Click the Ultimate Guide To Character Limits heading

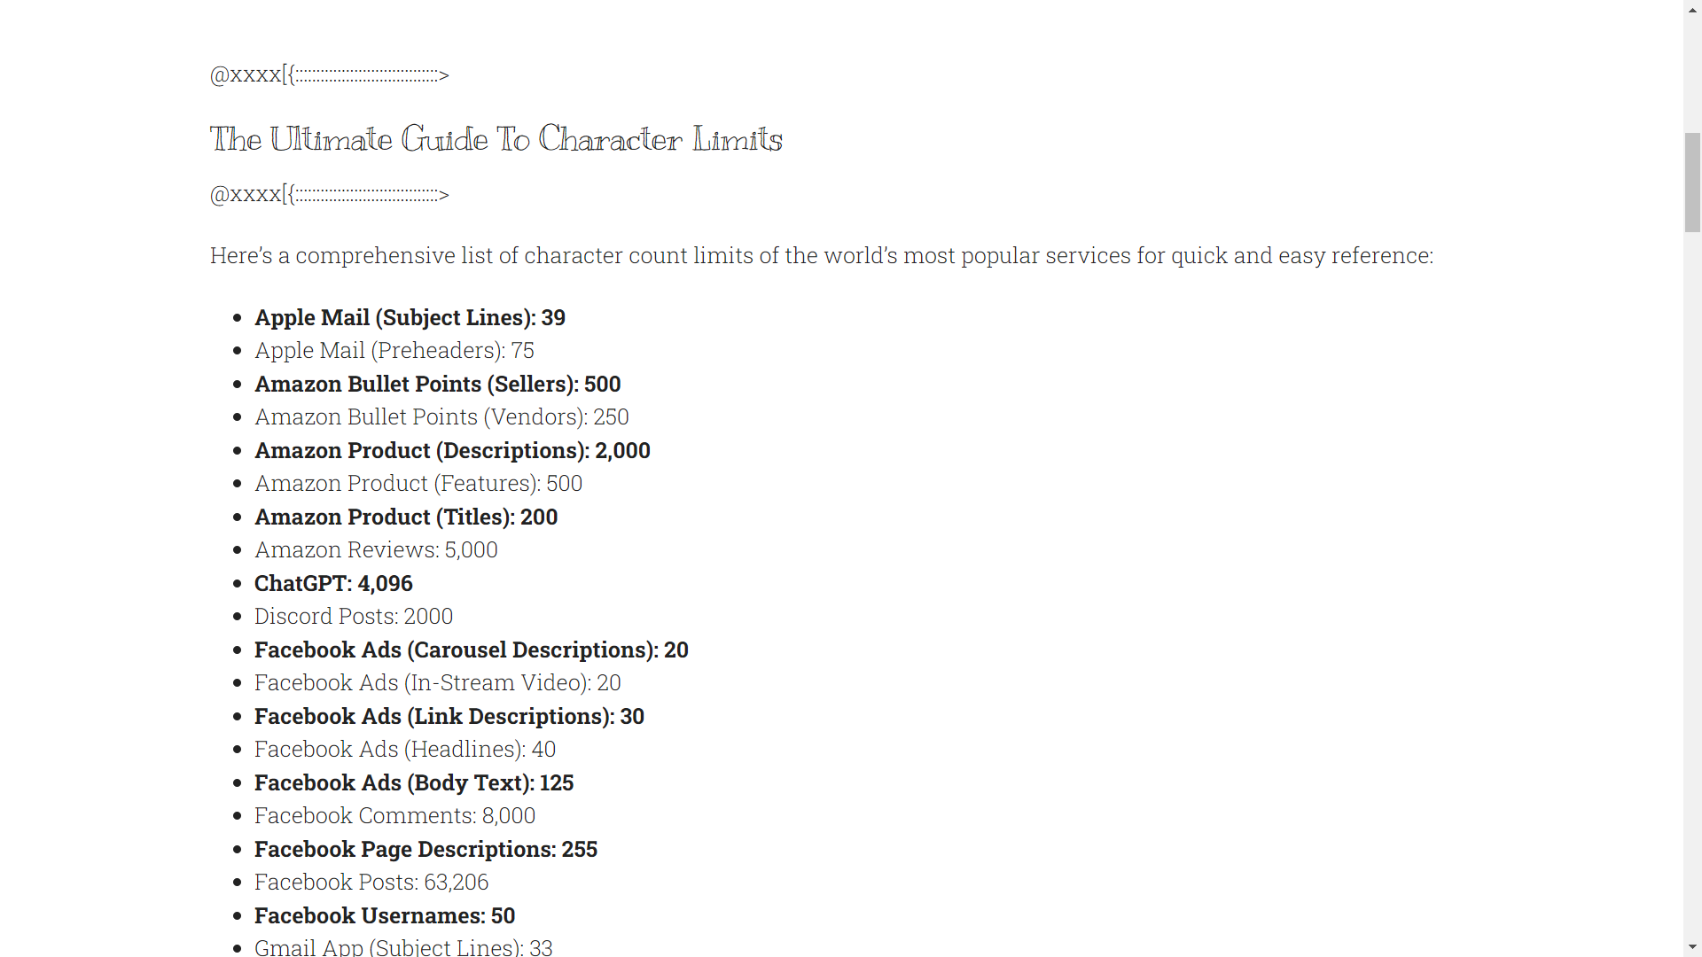pyautogui.click(x=496, y=139)
